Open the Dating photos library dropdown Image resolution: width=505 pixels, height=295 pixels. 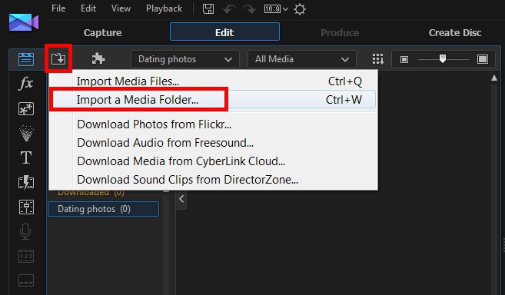tap(185, 59)
